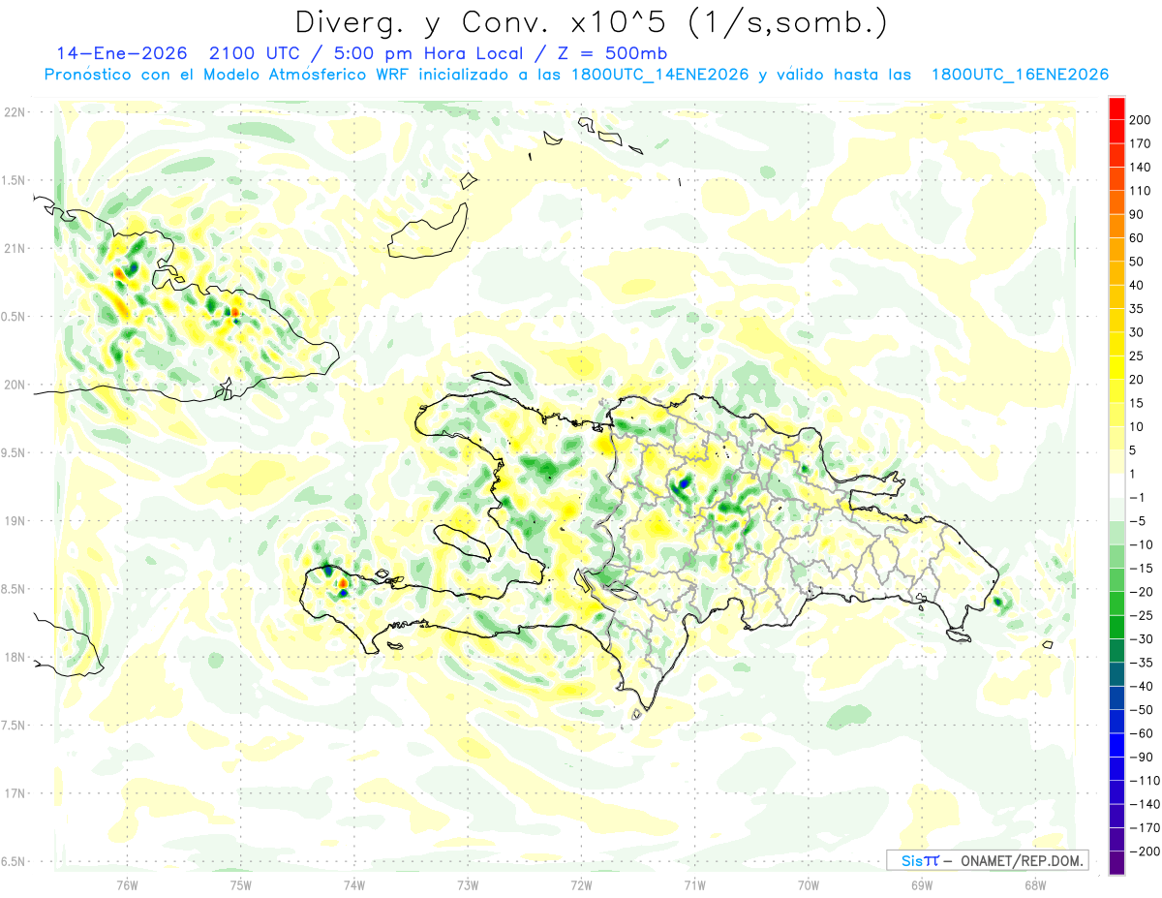Viewport: 1162px width, 898px height.
Task: Click the blue 'Sis' logo in the credit box
Action: tap(910, 860)
